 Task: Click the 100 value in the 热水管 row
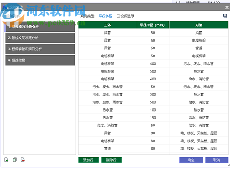tap(153, 110)
